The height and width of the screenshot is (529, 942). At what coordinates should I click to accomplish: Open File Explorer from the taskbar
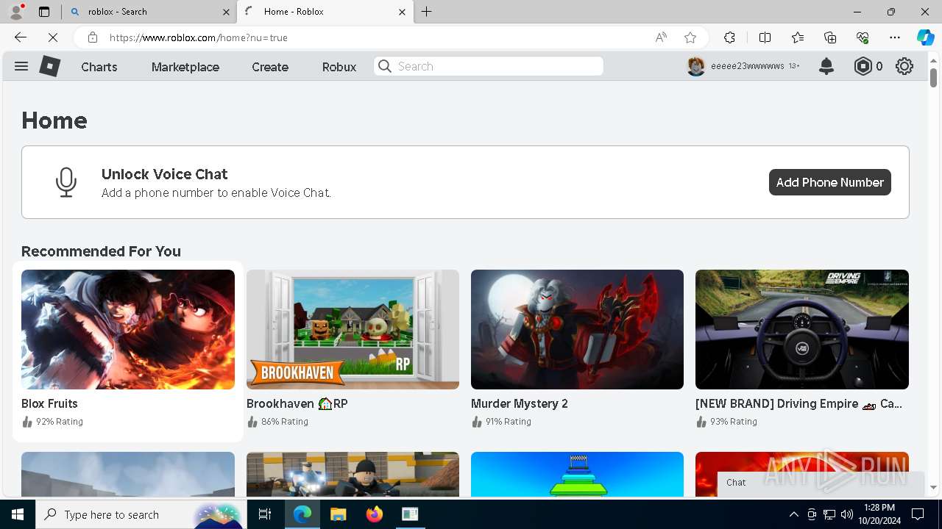[338, 514]
